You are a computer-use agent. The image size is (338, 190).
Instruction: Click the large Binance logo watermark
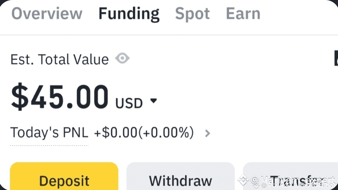(243, 180)
